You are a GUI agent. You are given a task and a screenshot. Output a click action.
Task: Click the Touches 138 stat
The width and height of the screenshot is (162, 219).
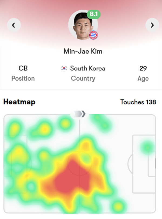(138, 102)
